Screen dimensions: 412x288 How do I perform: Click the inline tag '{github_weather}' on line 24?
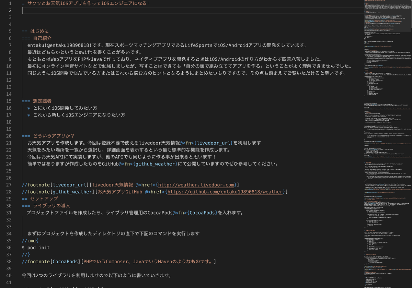(x=154, y=164)
